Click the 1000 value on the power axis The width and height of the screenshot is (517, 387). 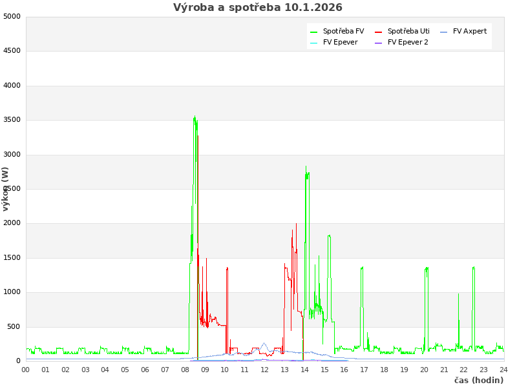[12, 292]
